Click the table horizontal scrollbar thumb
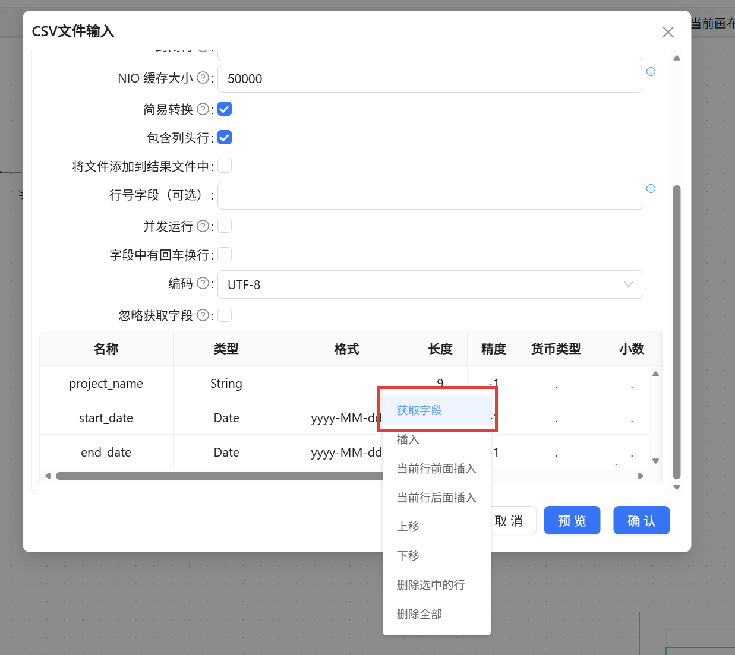This screenshot has height=655, width=735. (220, 476)
